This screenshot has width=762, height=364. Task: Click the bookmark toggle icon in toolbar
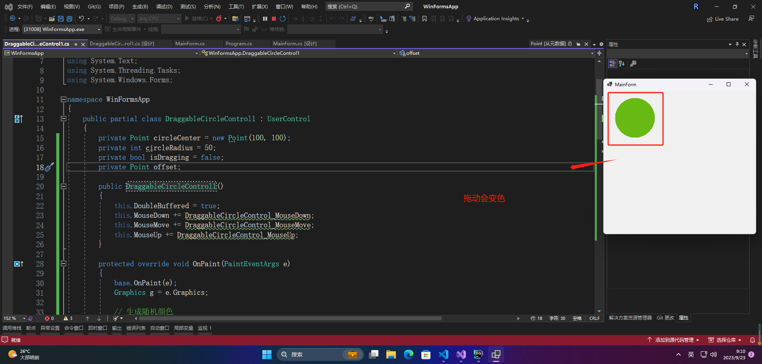[x=425, y=18]
